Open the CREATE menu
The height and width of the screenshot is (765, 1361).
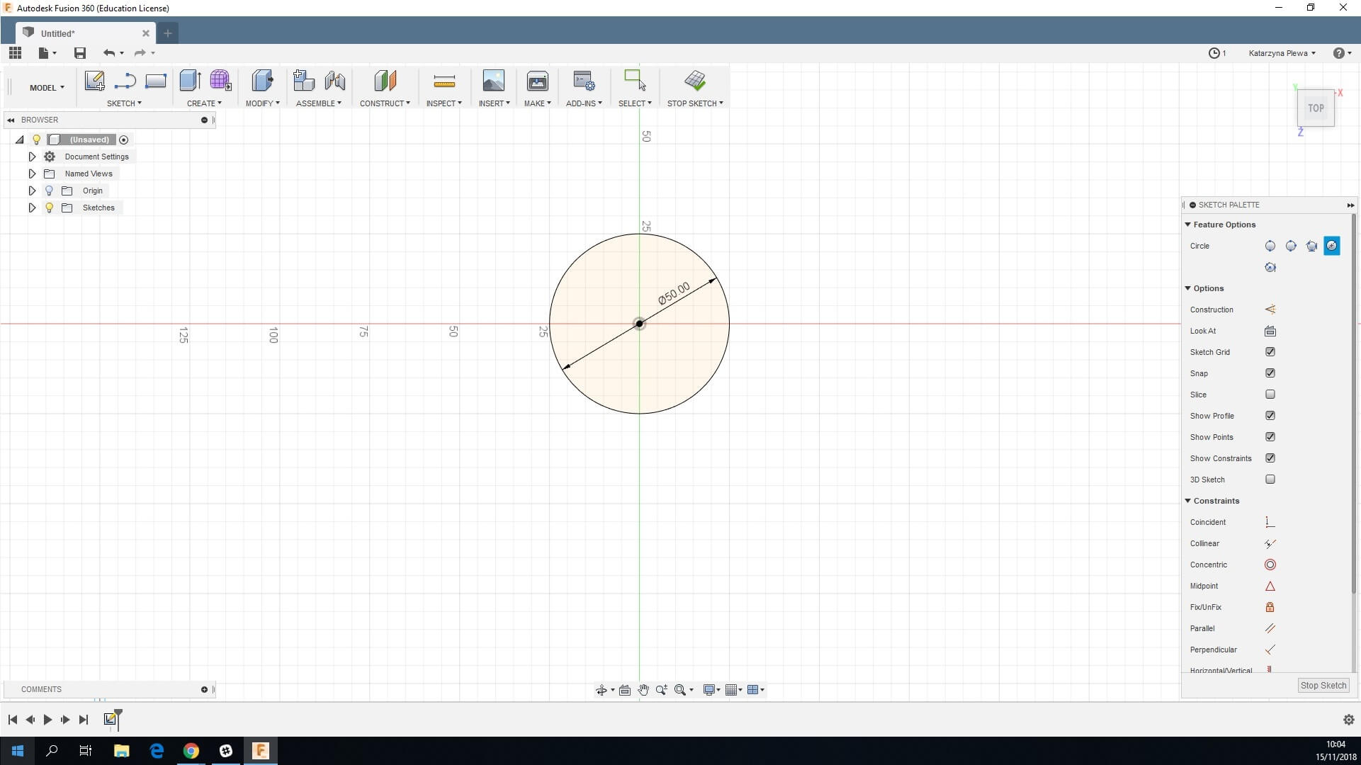pyautogui.click(x=204, y=103)
